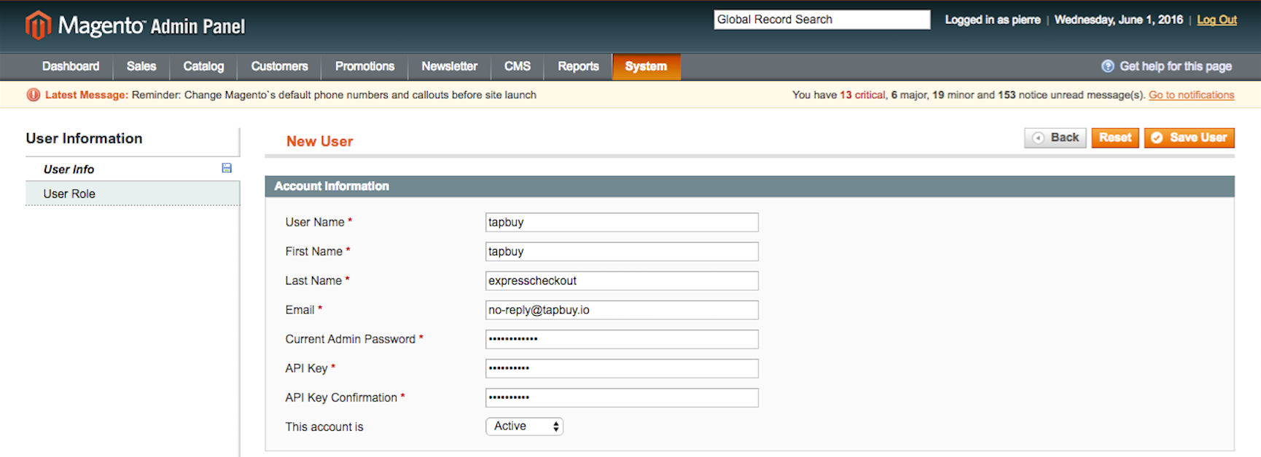Open the Newsletter menu

(449, 66)
